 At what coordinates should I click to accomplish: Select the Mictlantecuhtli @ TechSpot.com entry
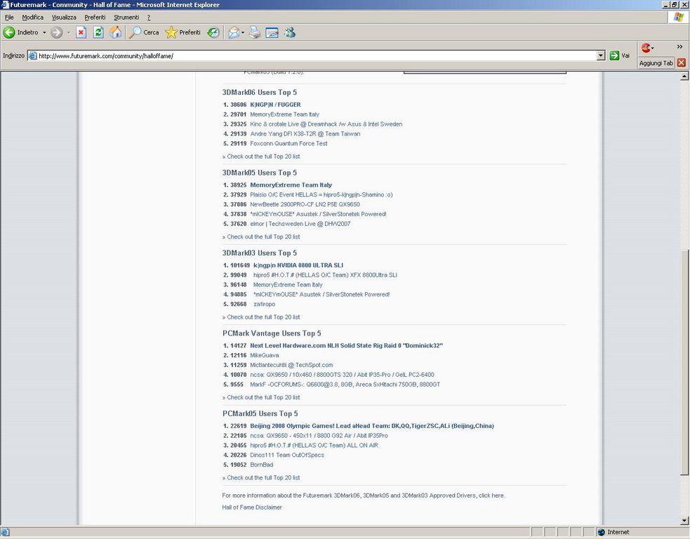(x=291, y=365)
